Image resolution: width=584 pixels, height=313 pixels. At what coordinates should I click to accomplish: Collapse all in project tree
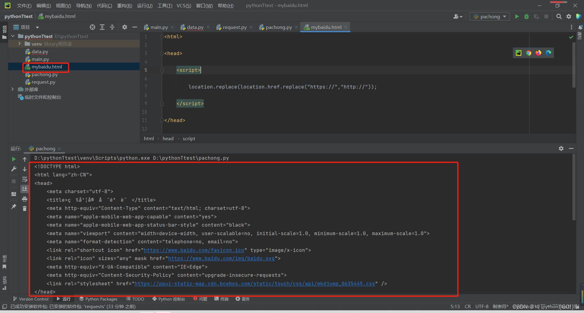[112, 27]
